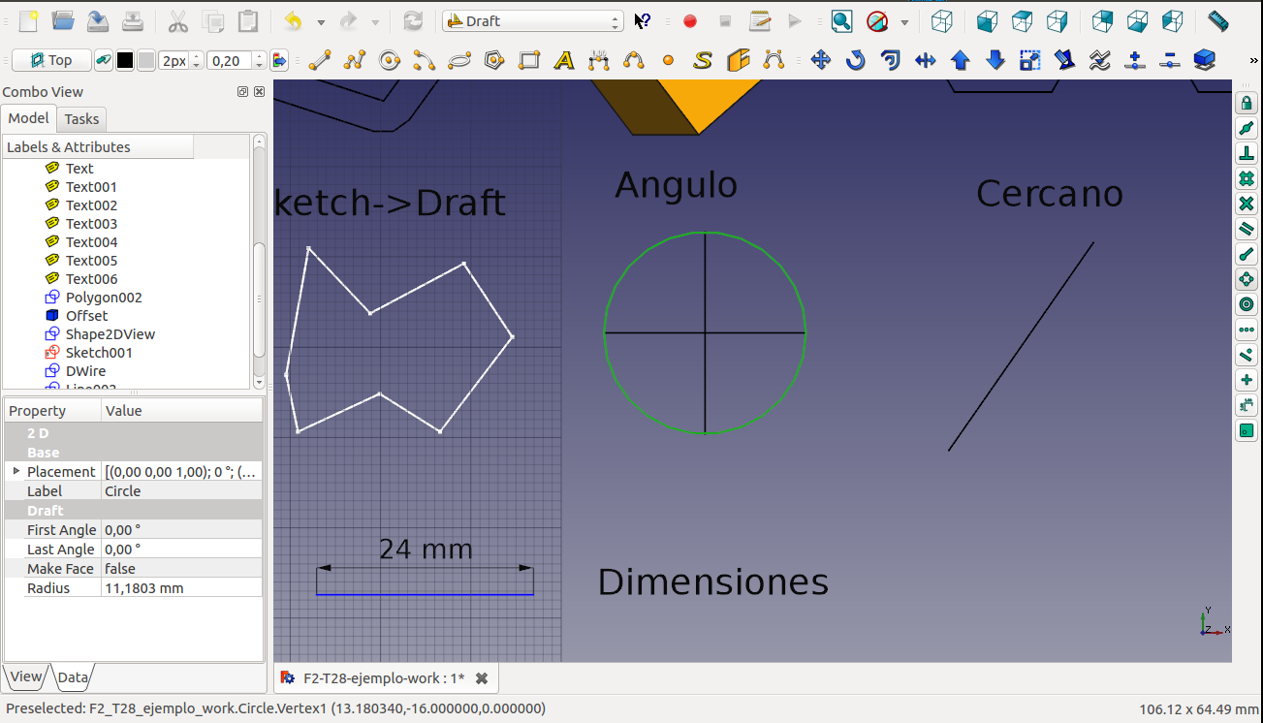Open the undo history dropdown arrow

pos(321,21)
